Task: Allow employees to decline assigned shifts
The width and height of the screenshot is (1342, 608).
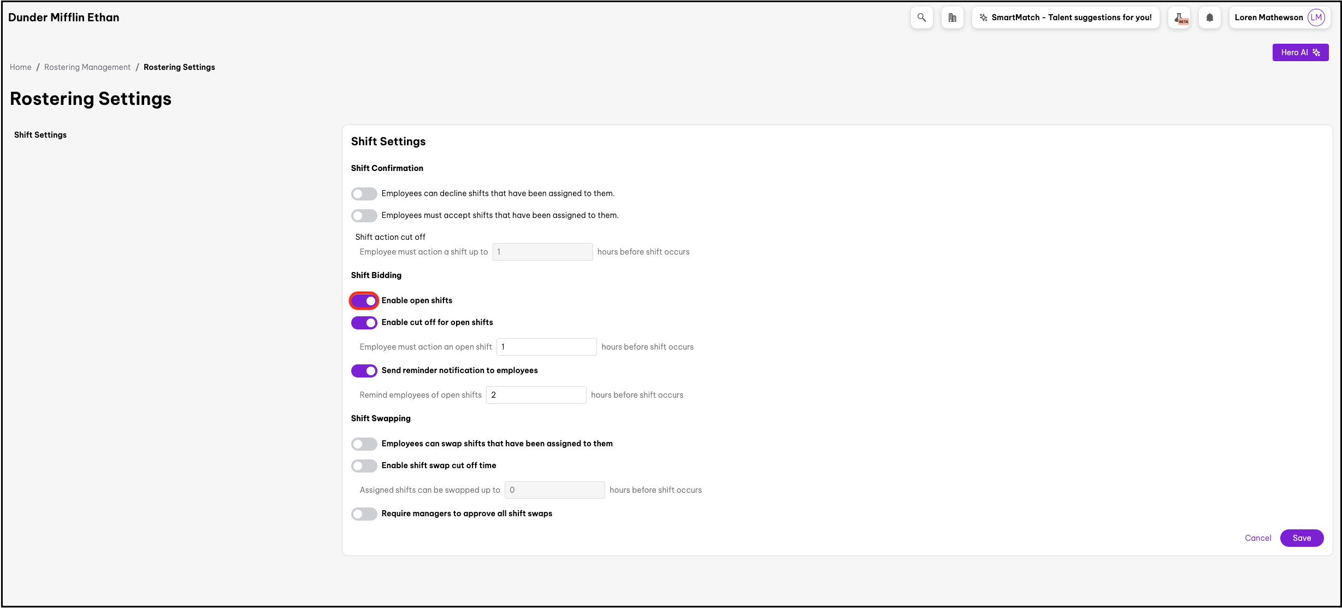Action: tap(364, 194)
